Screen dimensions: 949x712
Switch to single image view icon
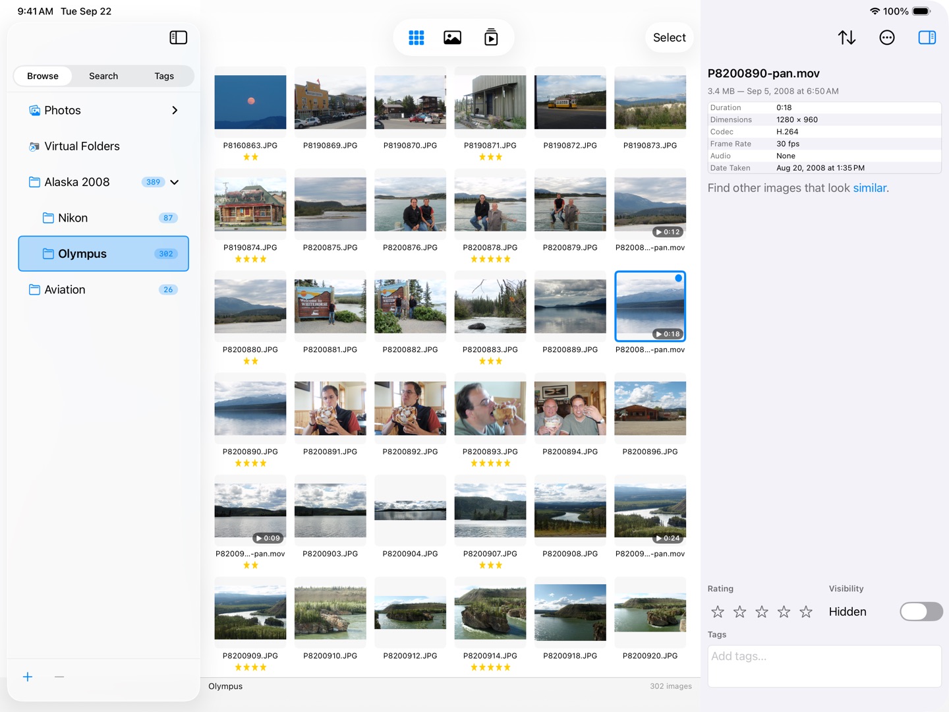[x=453, y=38]
